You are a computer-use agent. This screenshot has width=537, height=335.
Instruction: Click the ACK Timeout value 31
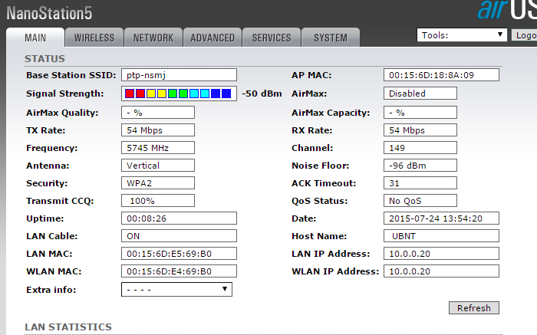pyautogui.click(x=420, y=183)
